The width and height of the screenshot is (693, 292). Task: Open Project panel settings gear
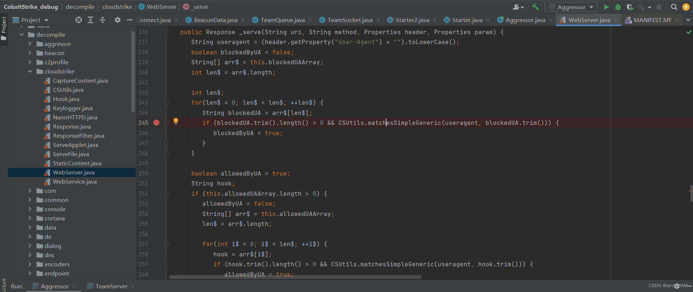coord(117,20)
